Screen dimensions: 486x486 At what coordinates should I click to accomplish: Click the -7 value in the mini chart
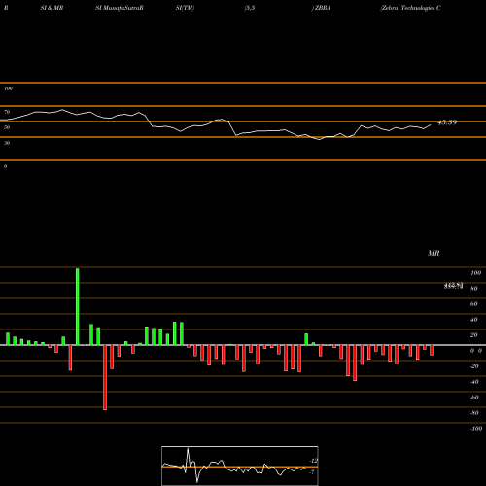(x=312, y=472)
